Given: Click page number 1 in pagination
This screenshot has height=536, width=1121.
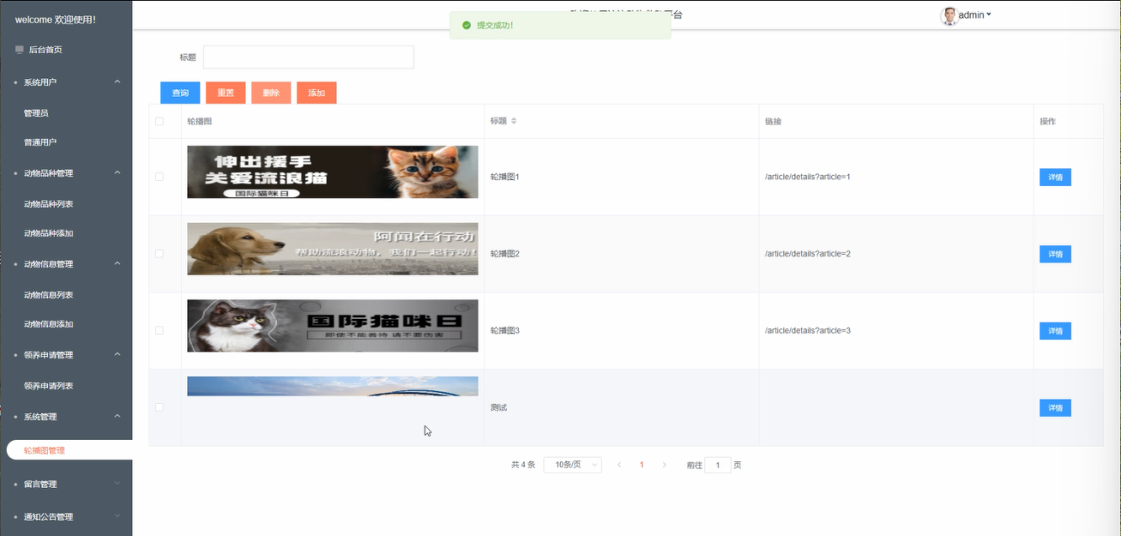Looking at the screenshot, I should [642, 464].
